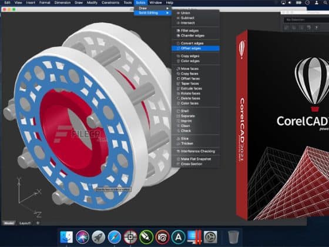The image size is (329, 247).
Task: Select Extrude faces menu item
Action: 196,88
